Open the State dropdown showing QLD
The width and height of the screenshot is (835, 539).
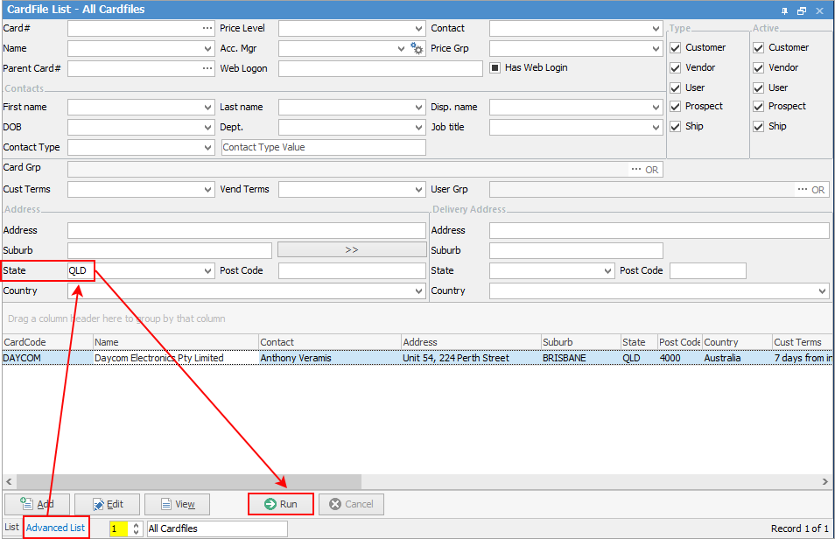click(207, 271)
